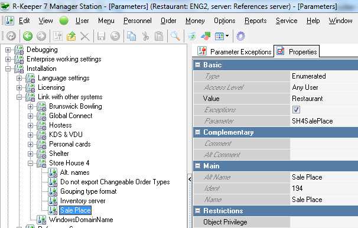Click the Object Privilege value field
Screen dimensions: 358x228
(x=324, y=222)
